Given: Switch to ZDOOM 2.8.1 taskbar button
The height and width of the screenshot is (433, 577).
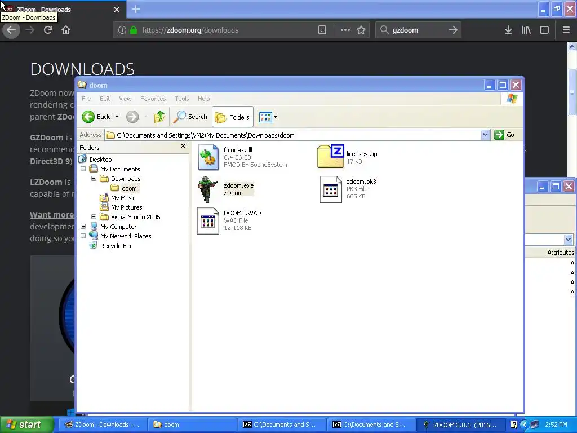Looking at the screenshot, I should coord(460,425).
